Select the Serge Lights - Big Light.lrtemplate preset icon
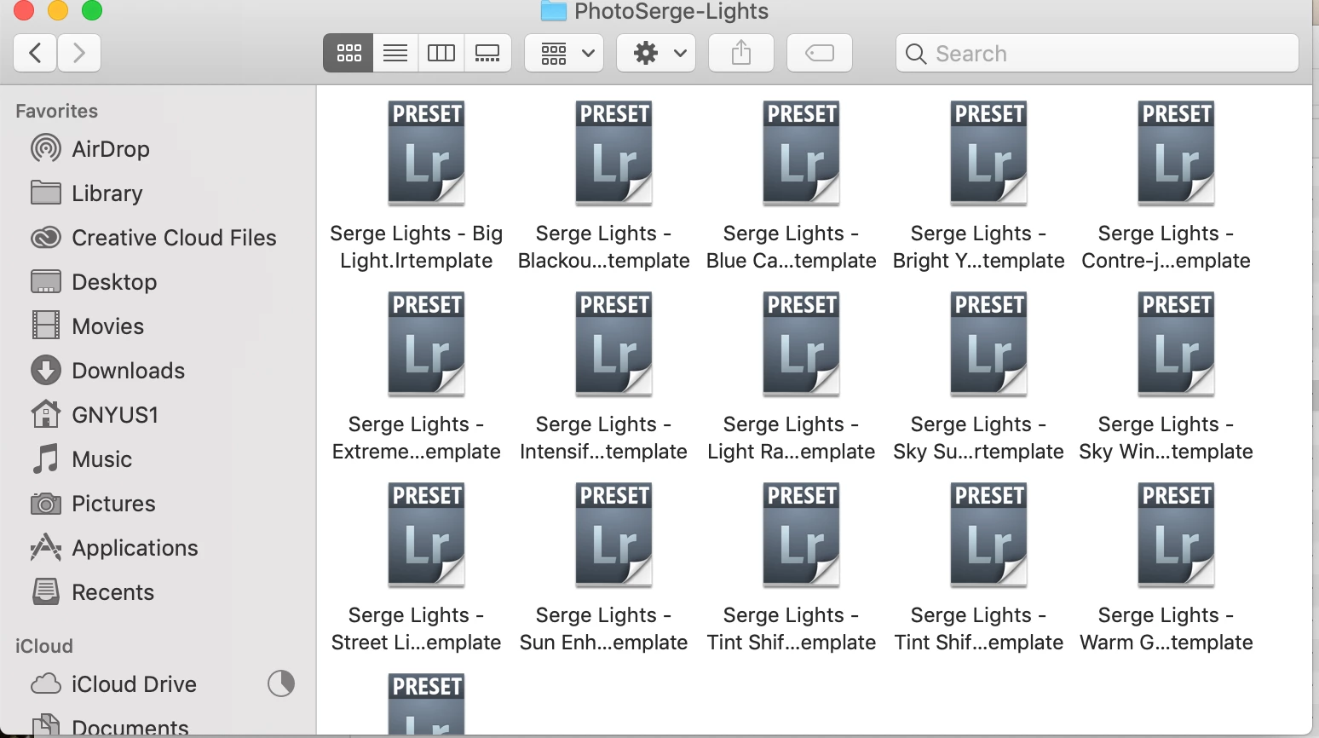 pyautogui.click(x=426, y=153)
